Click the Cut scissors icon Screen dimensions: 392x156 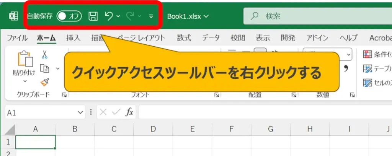45,55
